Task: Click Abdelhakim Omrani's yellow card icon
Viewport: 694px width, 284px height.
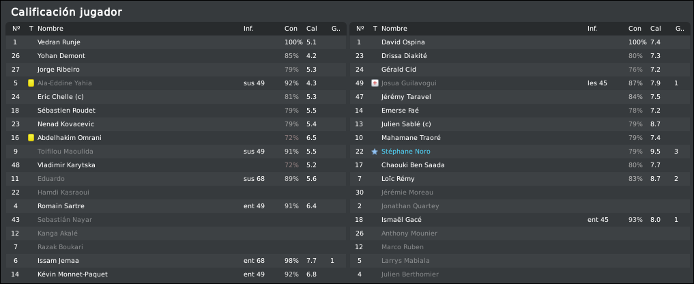Action: coord(31,138)
